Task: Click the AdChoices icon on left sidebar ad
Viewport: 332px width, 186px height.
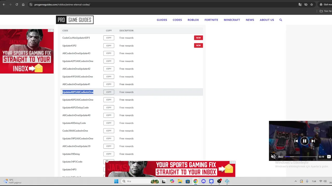Action: 49,31
